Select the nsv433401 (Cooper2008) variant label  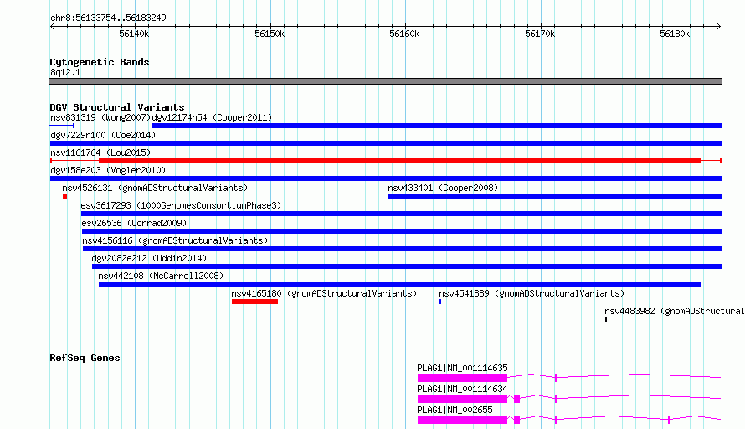pyautogui.click(x=443, y=188)
